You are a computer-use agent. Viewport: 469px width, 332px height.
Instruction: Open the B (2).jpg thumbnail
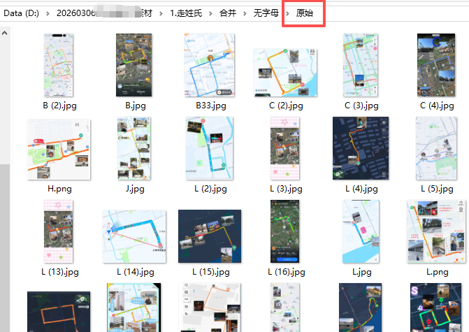click(59, 65)
